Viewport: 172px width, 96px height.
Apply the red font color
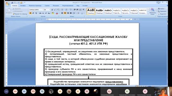coord(57,13)
